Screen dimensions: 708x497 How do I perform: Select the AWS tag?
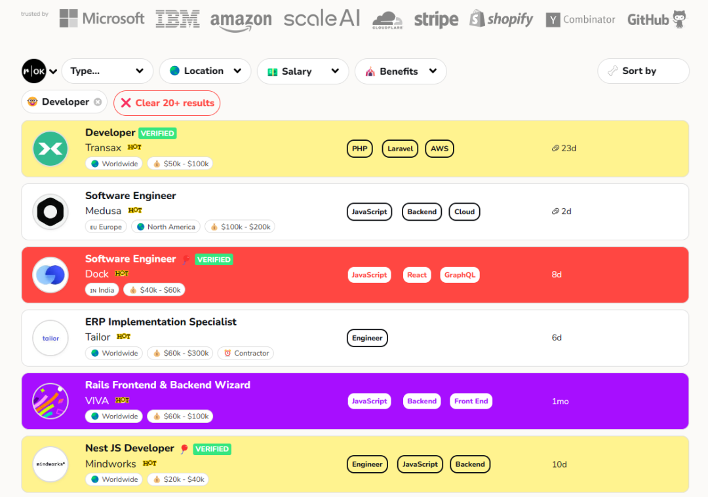click(x=439, y=149)
